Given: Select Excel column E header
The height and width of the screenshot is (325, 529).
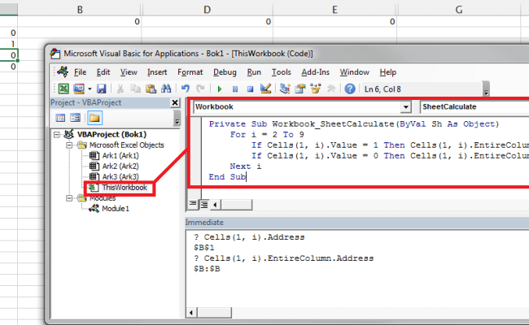Looking at the screenshot, I should 334,9.
